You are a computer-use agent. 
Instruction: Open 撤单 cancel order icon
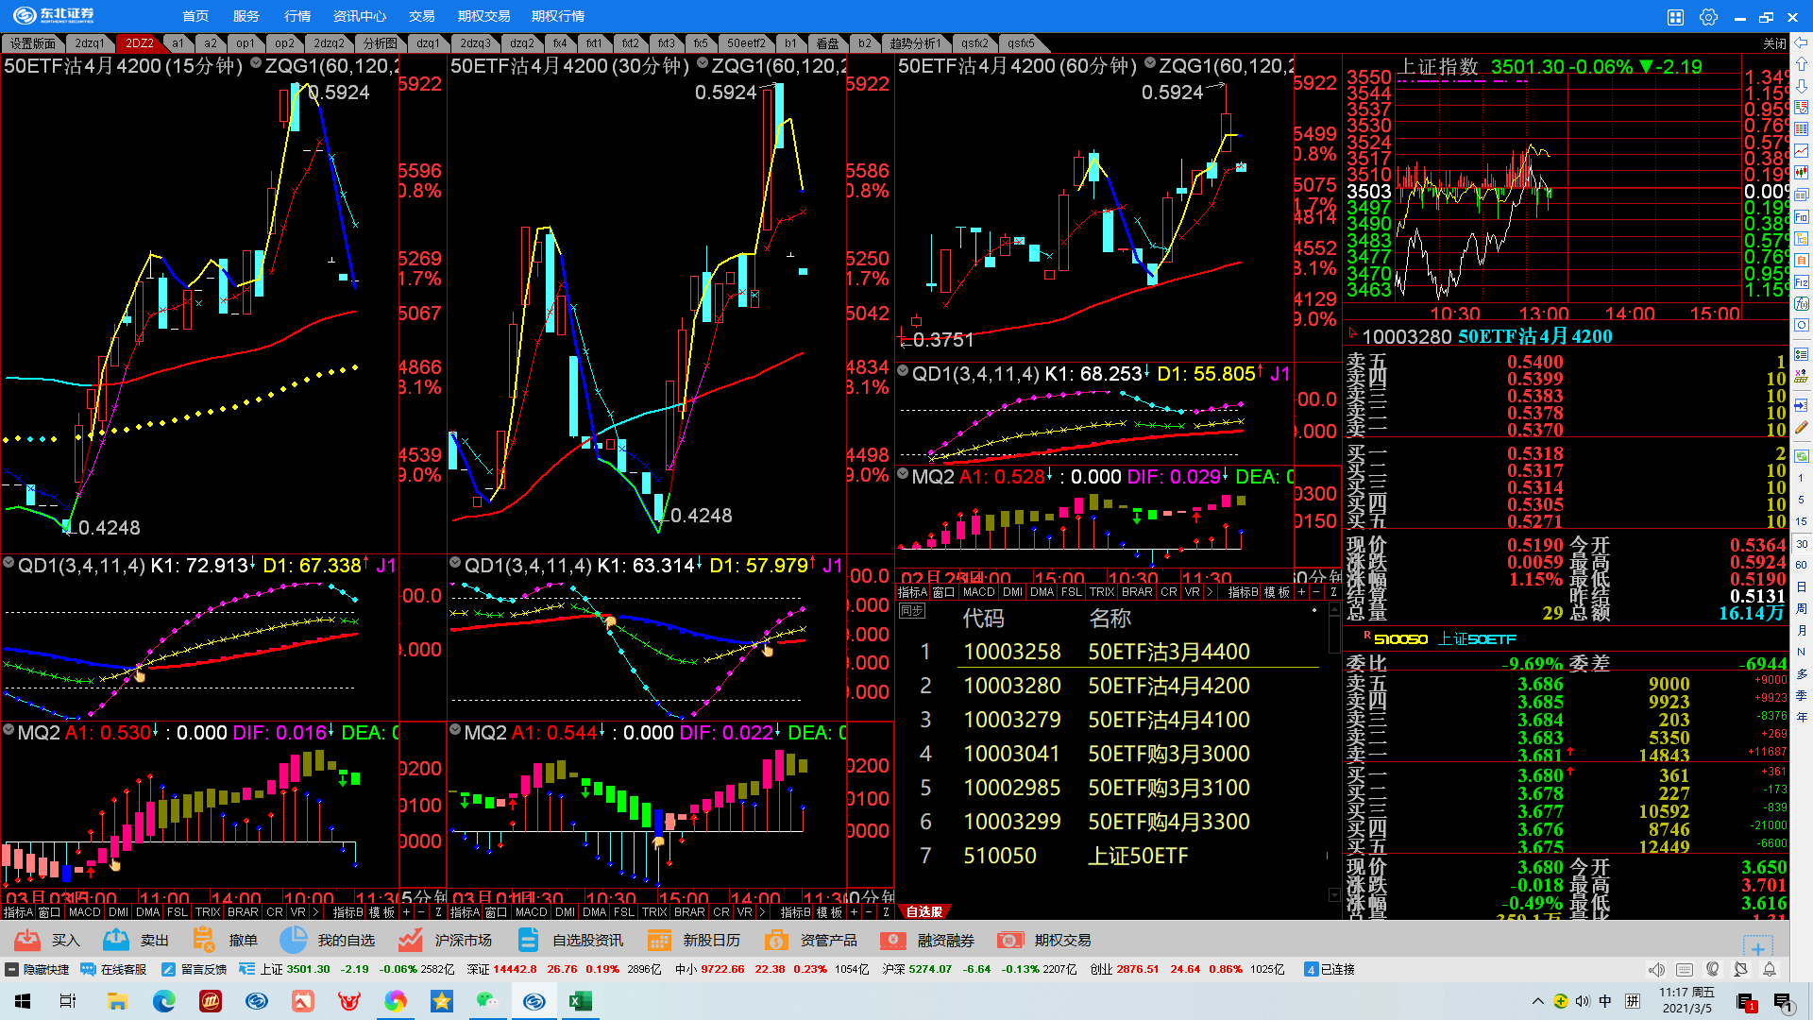tap(203, 940)
